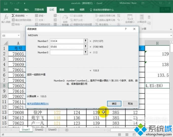This screenshot has width=173, height=137.
Task: Open the Date & Time functions dropdown
Action: (43, 24)
